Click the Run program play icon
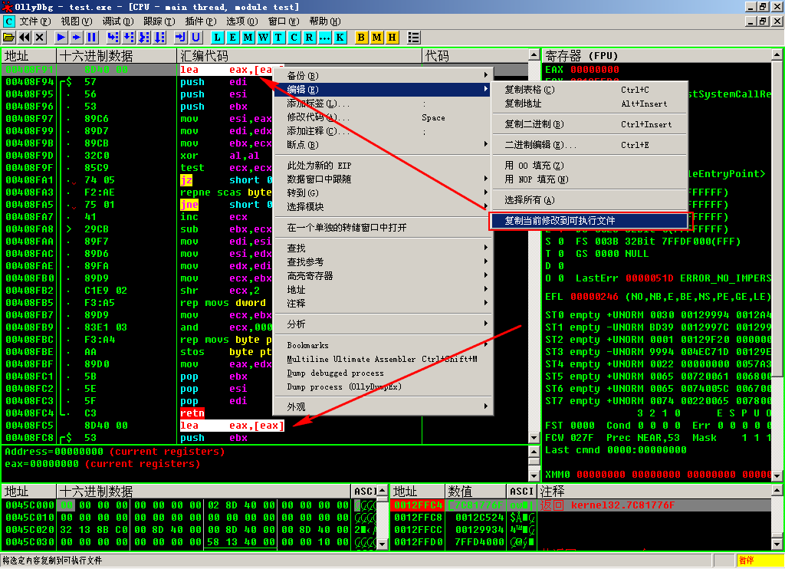 coord(61,37)
